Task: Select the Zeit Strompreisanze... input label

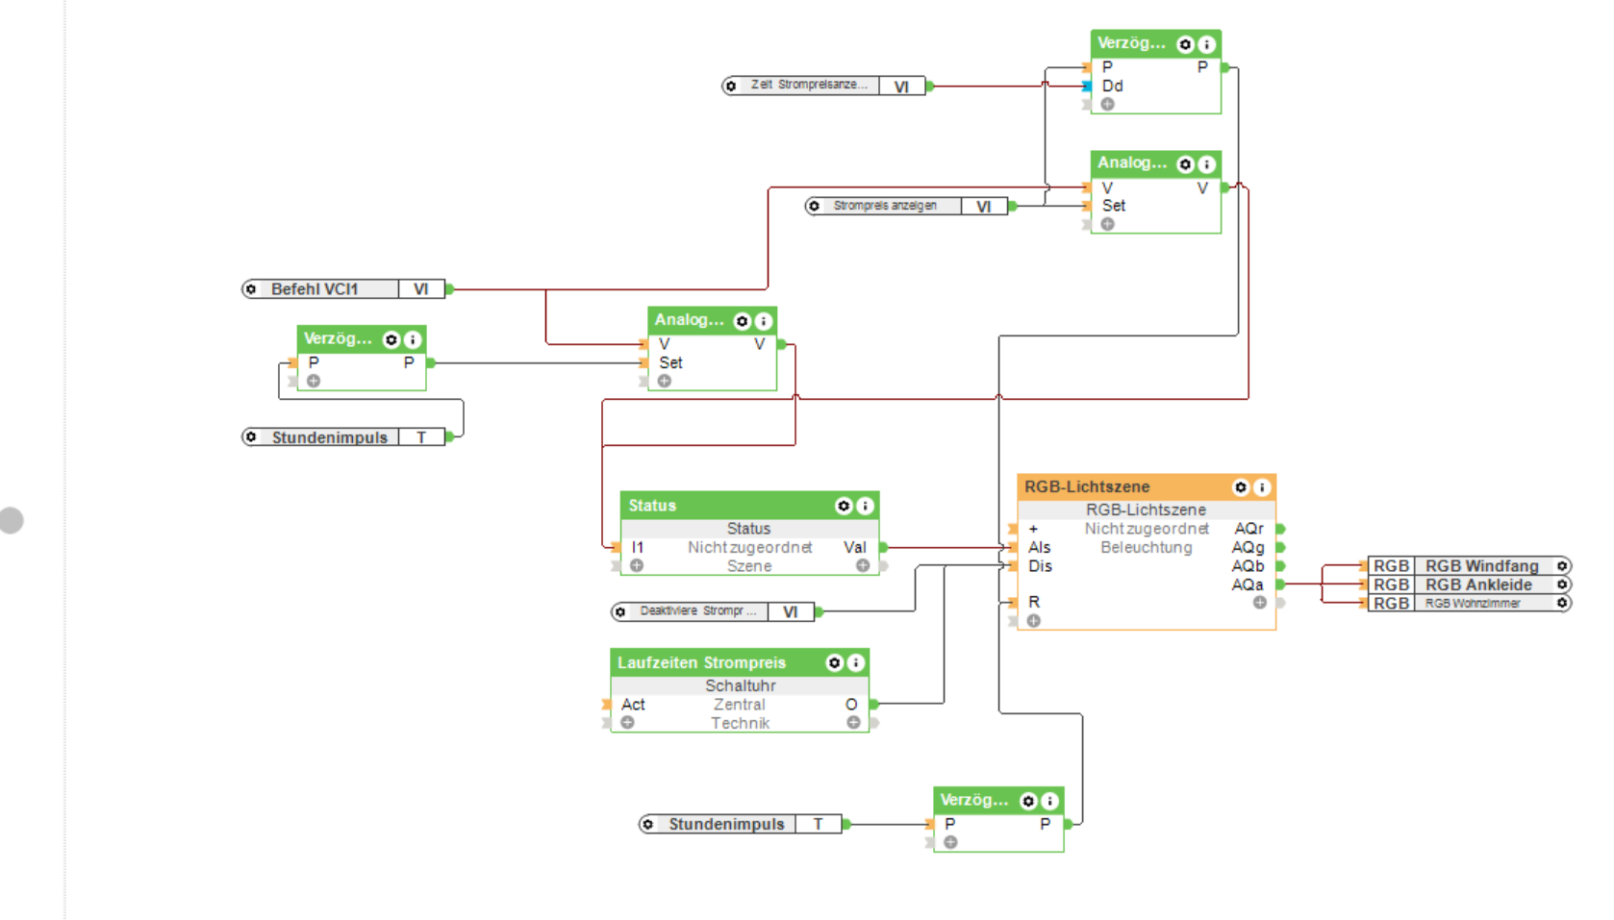Action: coord(809,86)
